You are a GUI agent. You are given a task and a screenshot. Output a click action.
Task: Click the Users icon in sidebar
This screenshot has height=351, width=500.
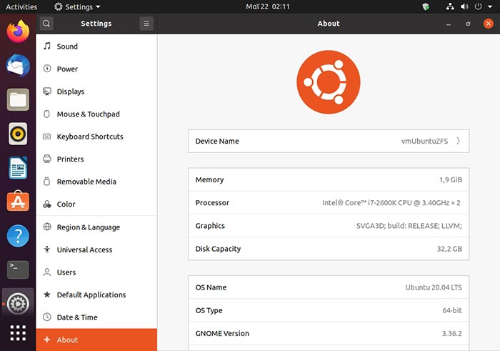47,272
